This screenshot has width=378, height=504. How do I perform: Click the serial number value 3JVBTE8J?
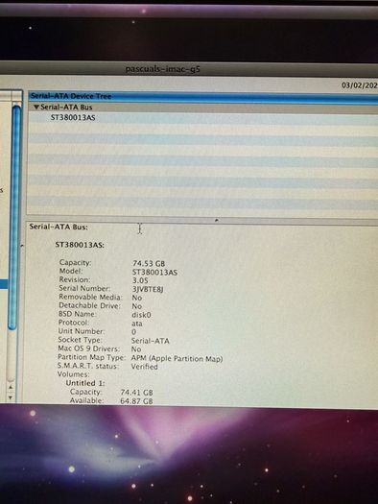tap(148, 289)
